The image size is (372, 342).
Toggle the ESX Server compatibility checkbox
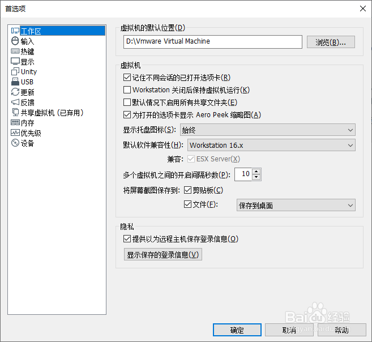[x=191, y=159]
